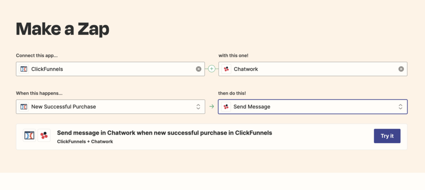The image size is (425, 190).
Task: Open the Send Message action dropdown
Action: coord(313,106)
